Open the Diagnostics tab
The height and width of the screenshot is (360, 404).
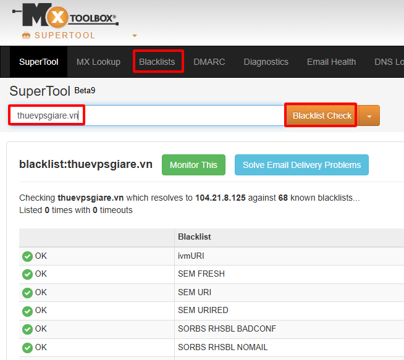266,62
